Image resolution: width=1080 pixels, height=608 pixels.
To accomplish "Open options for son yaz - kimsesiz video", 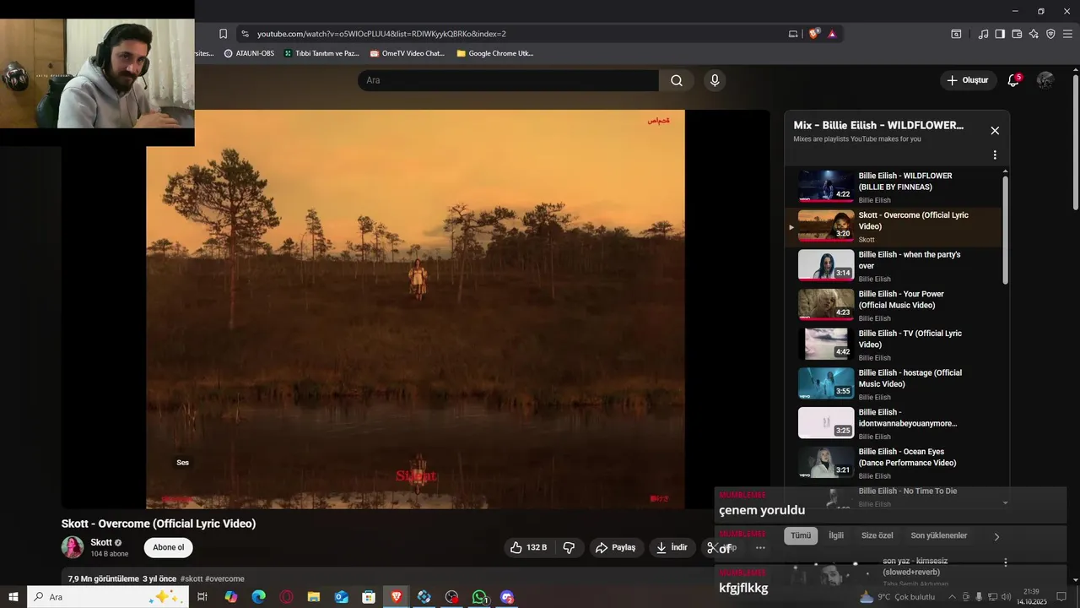I will pos(1005,562).
